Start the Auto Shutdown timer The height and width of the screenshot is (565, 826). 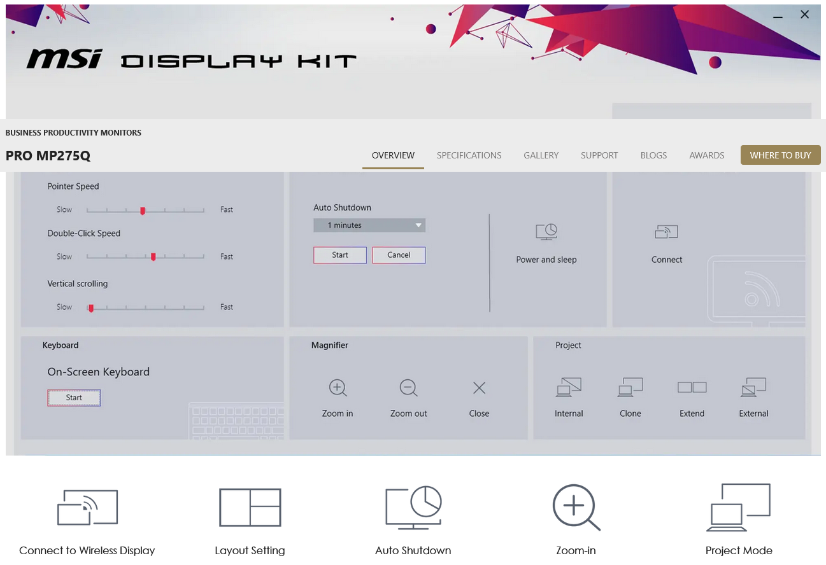pyautogui.click(x=340, y=255)
